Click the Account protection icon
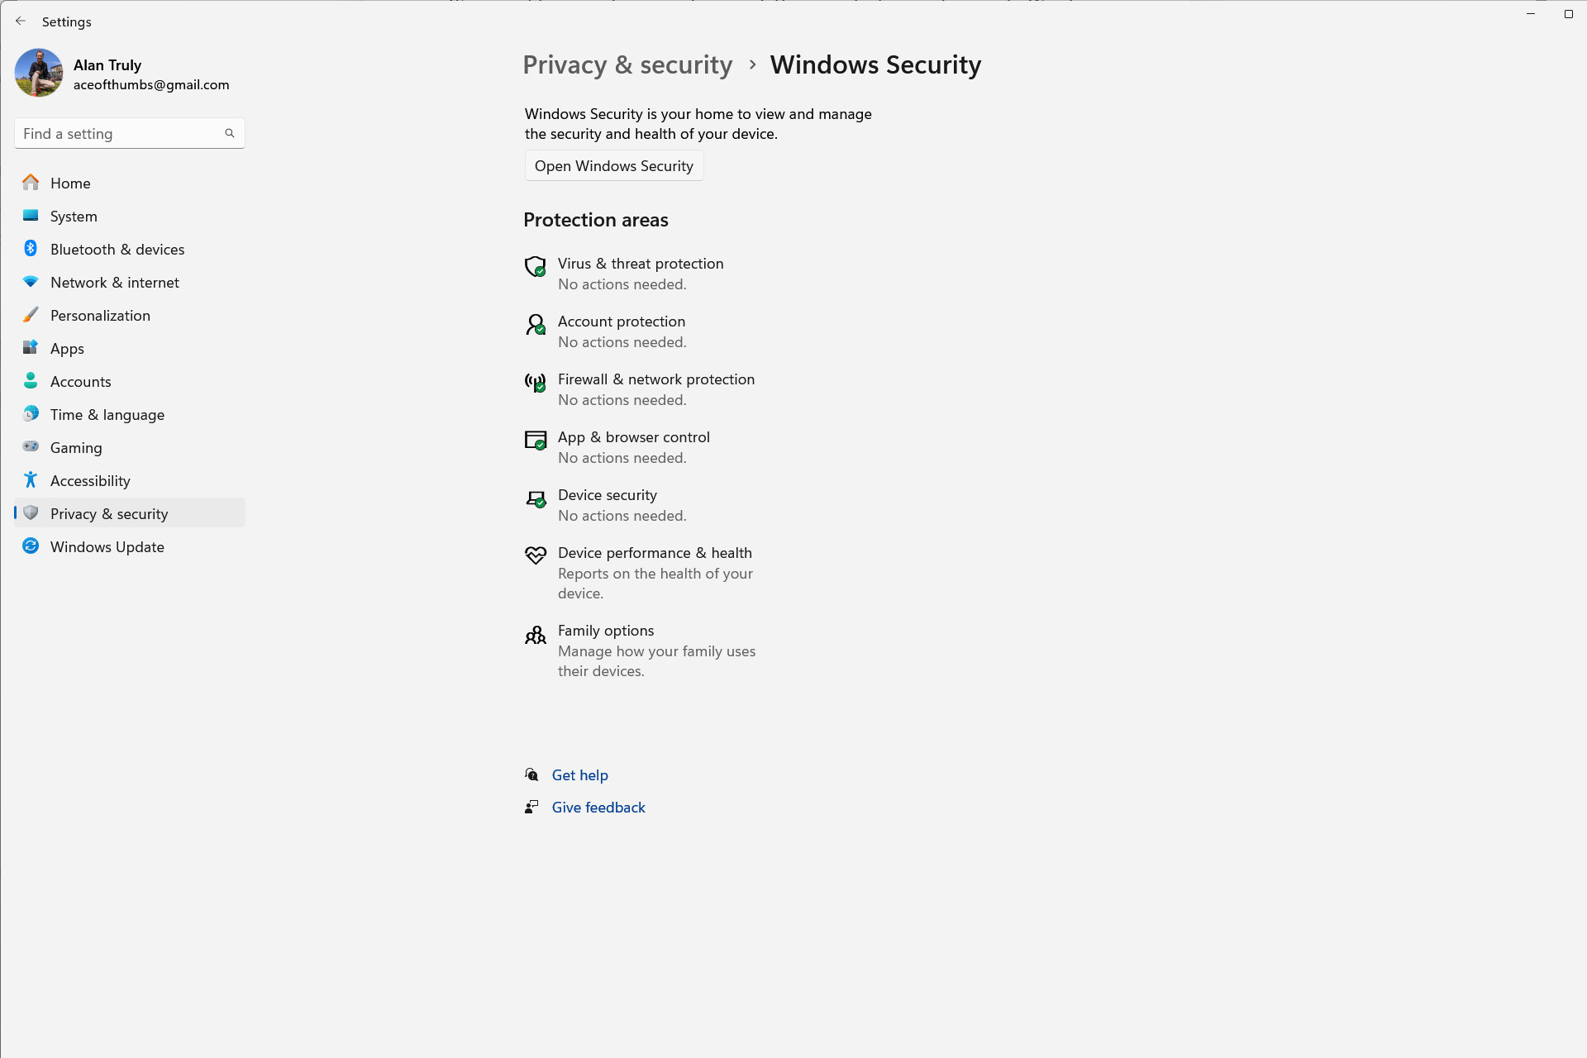 tap(535, 325)
